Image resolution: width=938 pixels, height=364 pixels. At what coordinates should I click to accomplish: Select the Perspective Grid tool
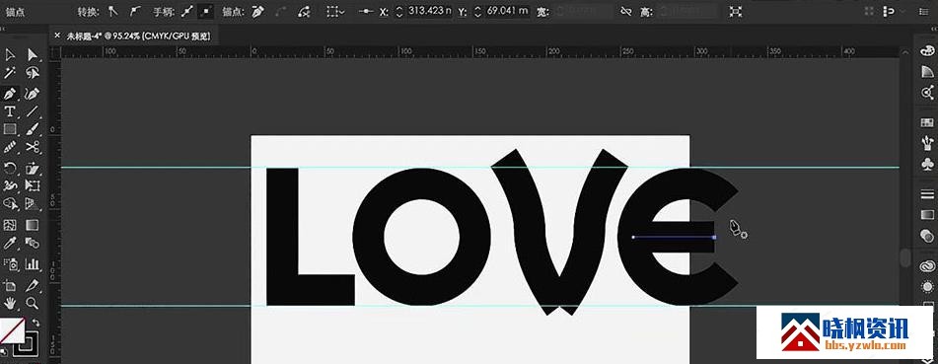(x=33, y=204)
